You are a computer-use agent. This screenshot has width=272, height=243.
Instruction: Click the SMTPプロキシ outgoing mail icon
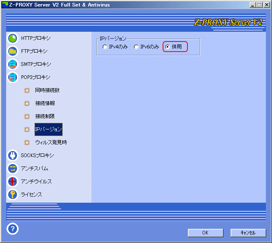pos(13,64)
